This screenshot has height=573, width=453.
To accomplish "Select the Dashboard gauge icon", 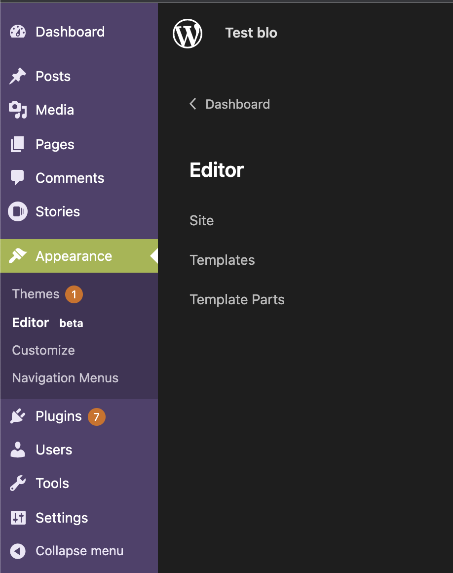I will (17, 31).
